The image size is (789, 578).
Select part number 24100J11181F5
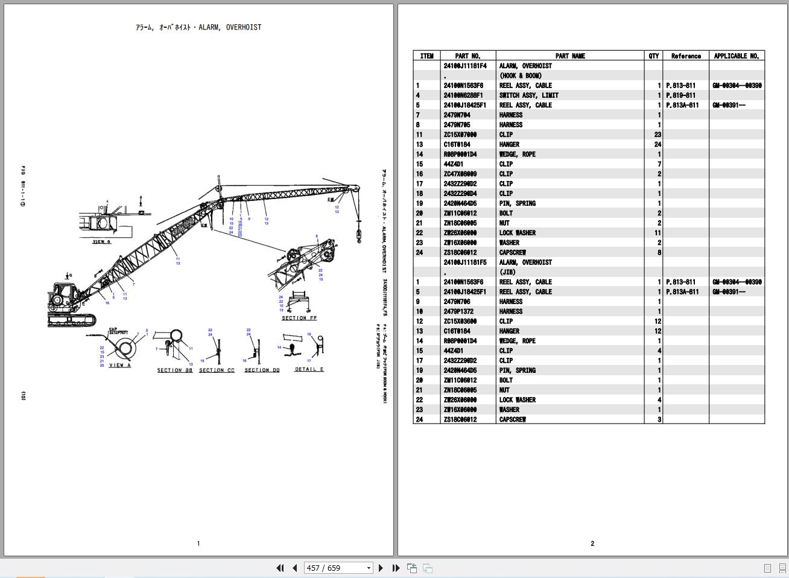tap(465, 262)
